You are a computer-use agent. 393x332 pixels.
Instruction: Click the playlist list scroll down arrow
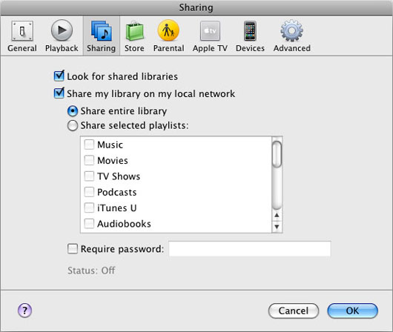coord(277,227)
